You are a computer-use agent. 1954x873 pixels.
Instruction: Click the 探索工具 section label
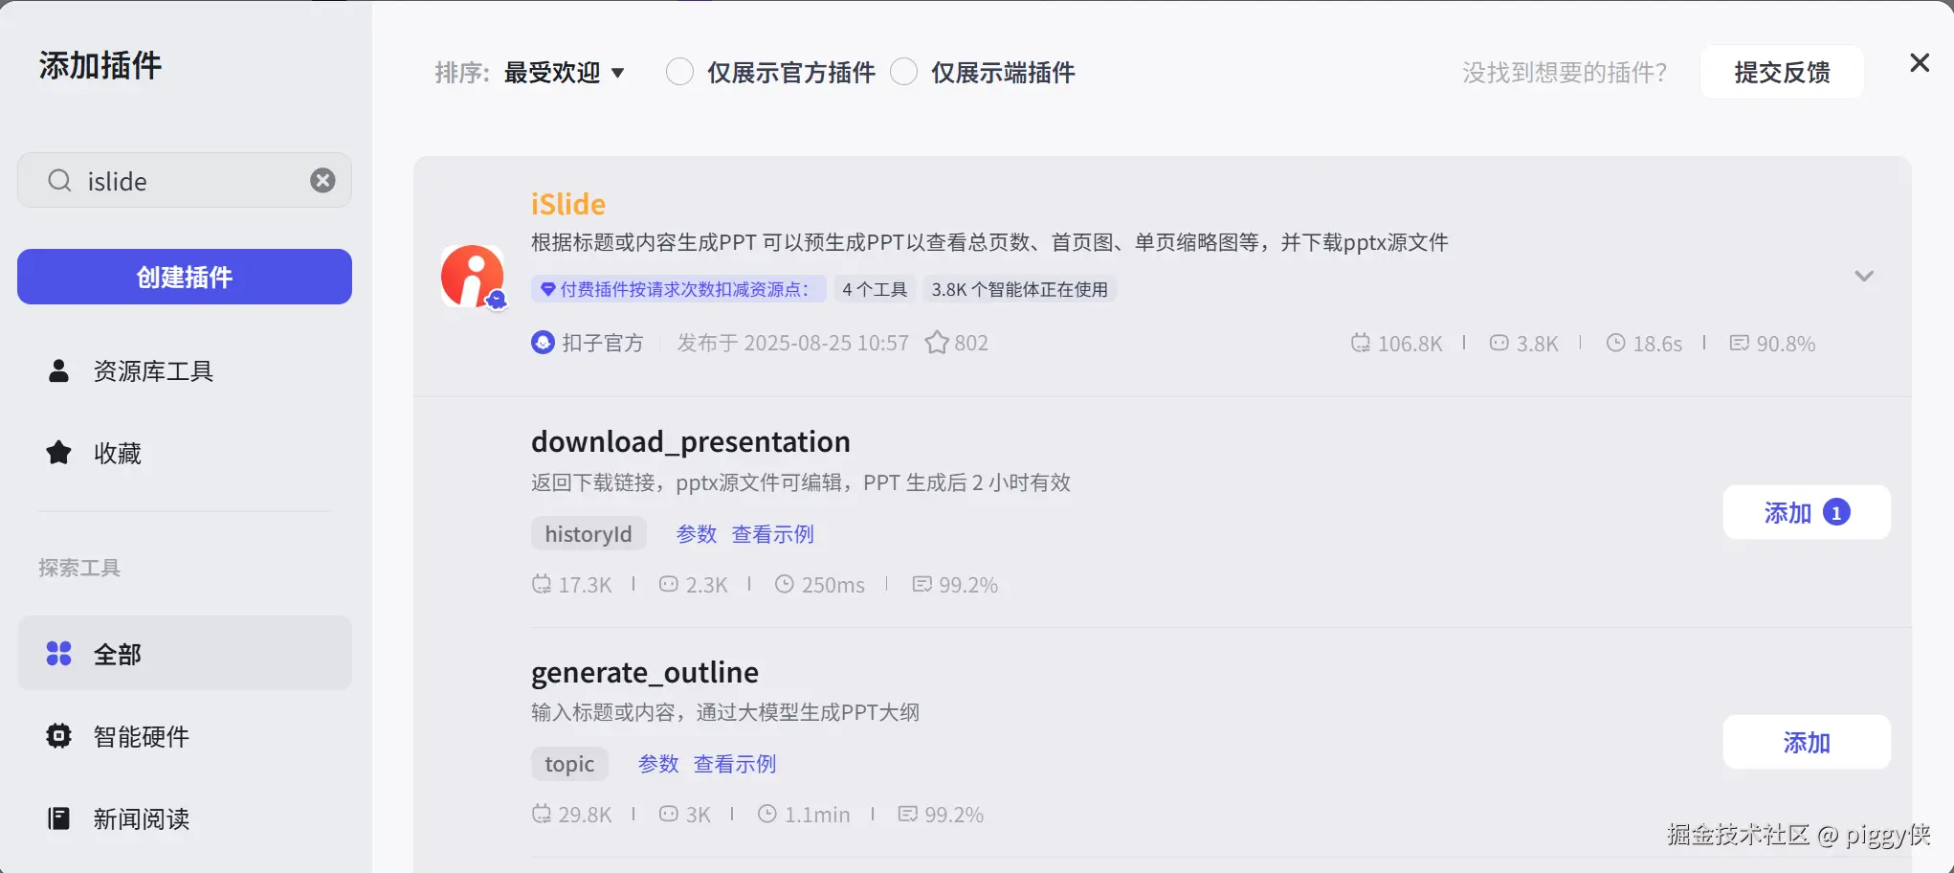click(x=79, y=568)
